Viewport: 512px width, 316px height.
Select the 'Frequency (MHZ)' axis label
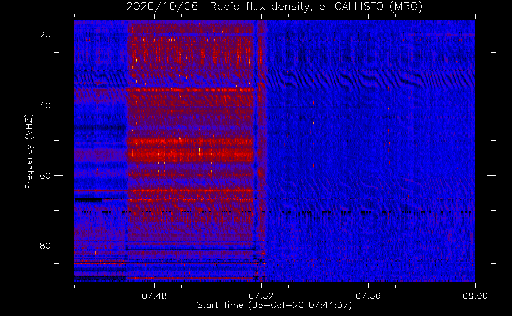coord(29,152)
